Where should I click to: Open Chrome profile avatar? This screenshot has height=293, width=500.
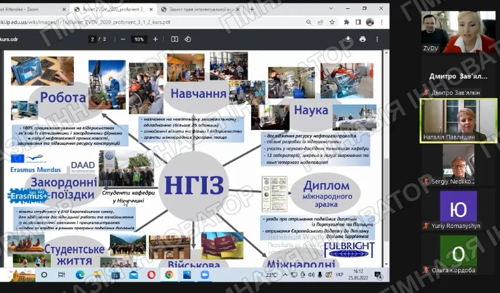tap(370, 22)
